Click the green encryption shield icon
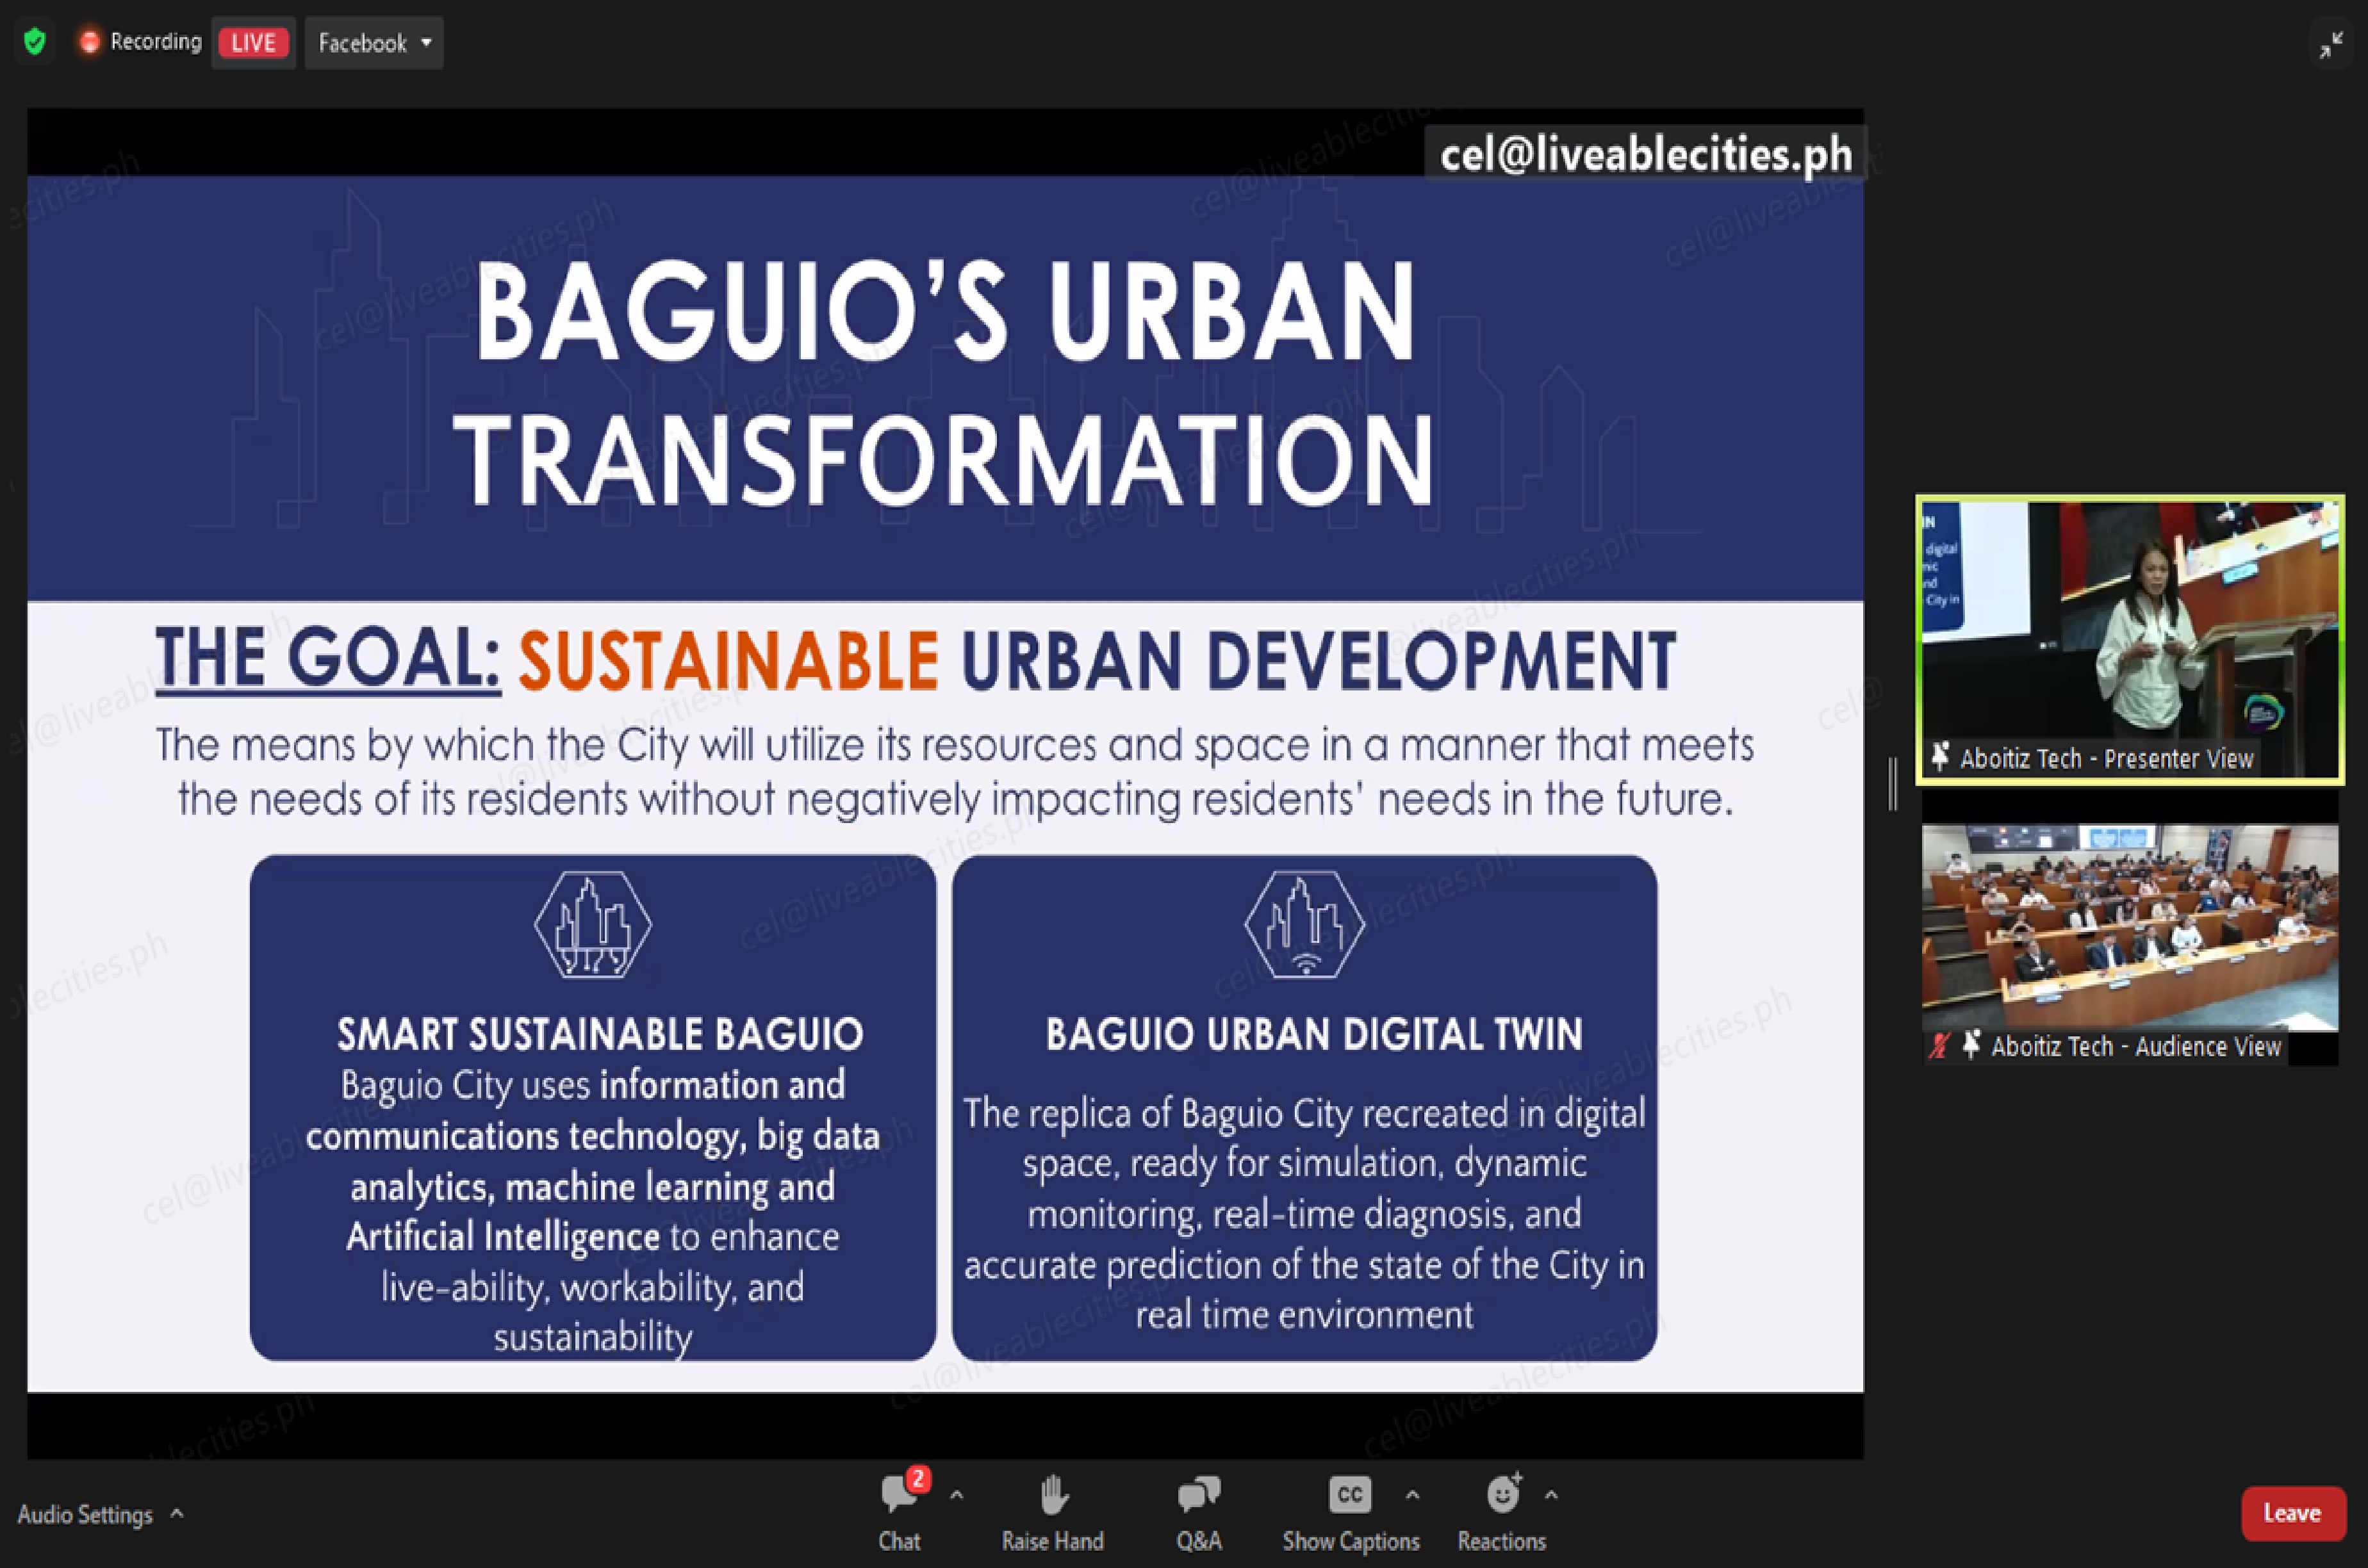 point(35,42)
